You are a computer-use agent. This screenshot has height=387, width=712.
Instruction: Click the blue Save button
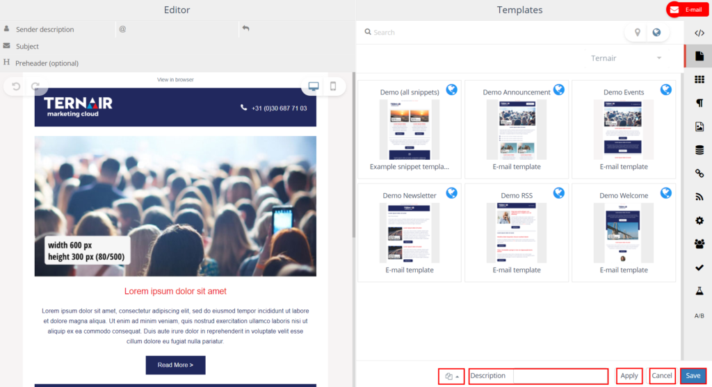click(x=693, y=376)
